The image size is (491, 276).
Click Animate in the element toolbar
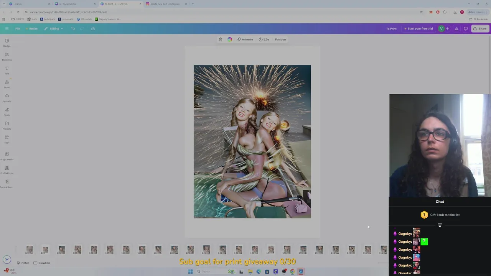coord(245,39)
